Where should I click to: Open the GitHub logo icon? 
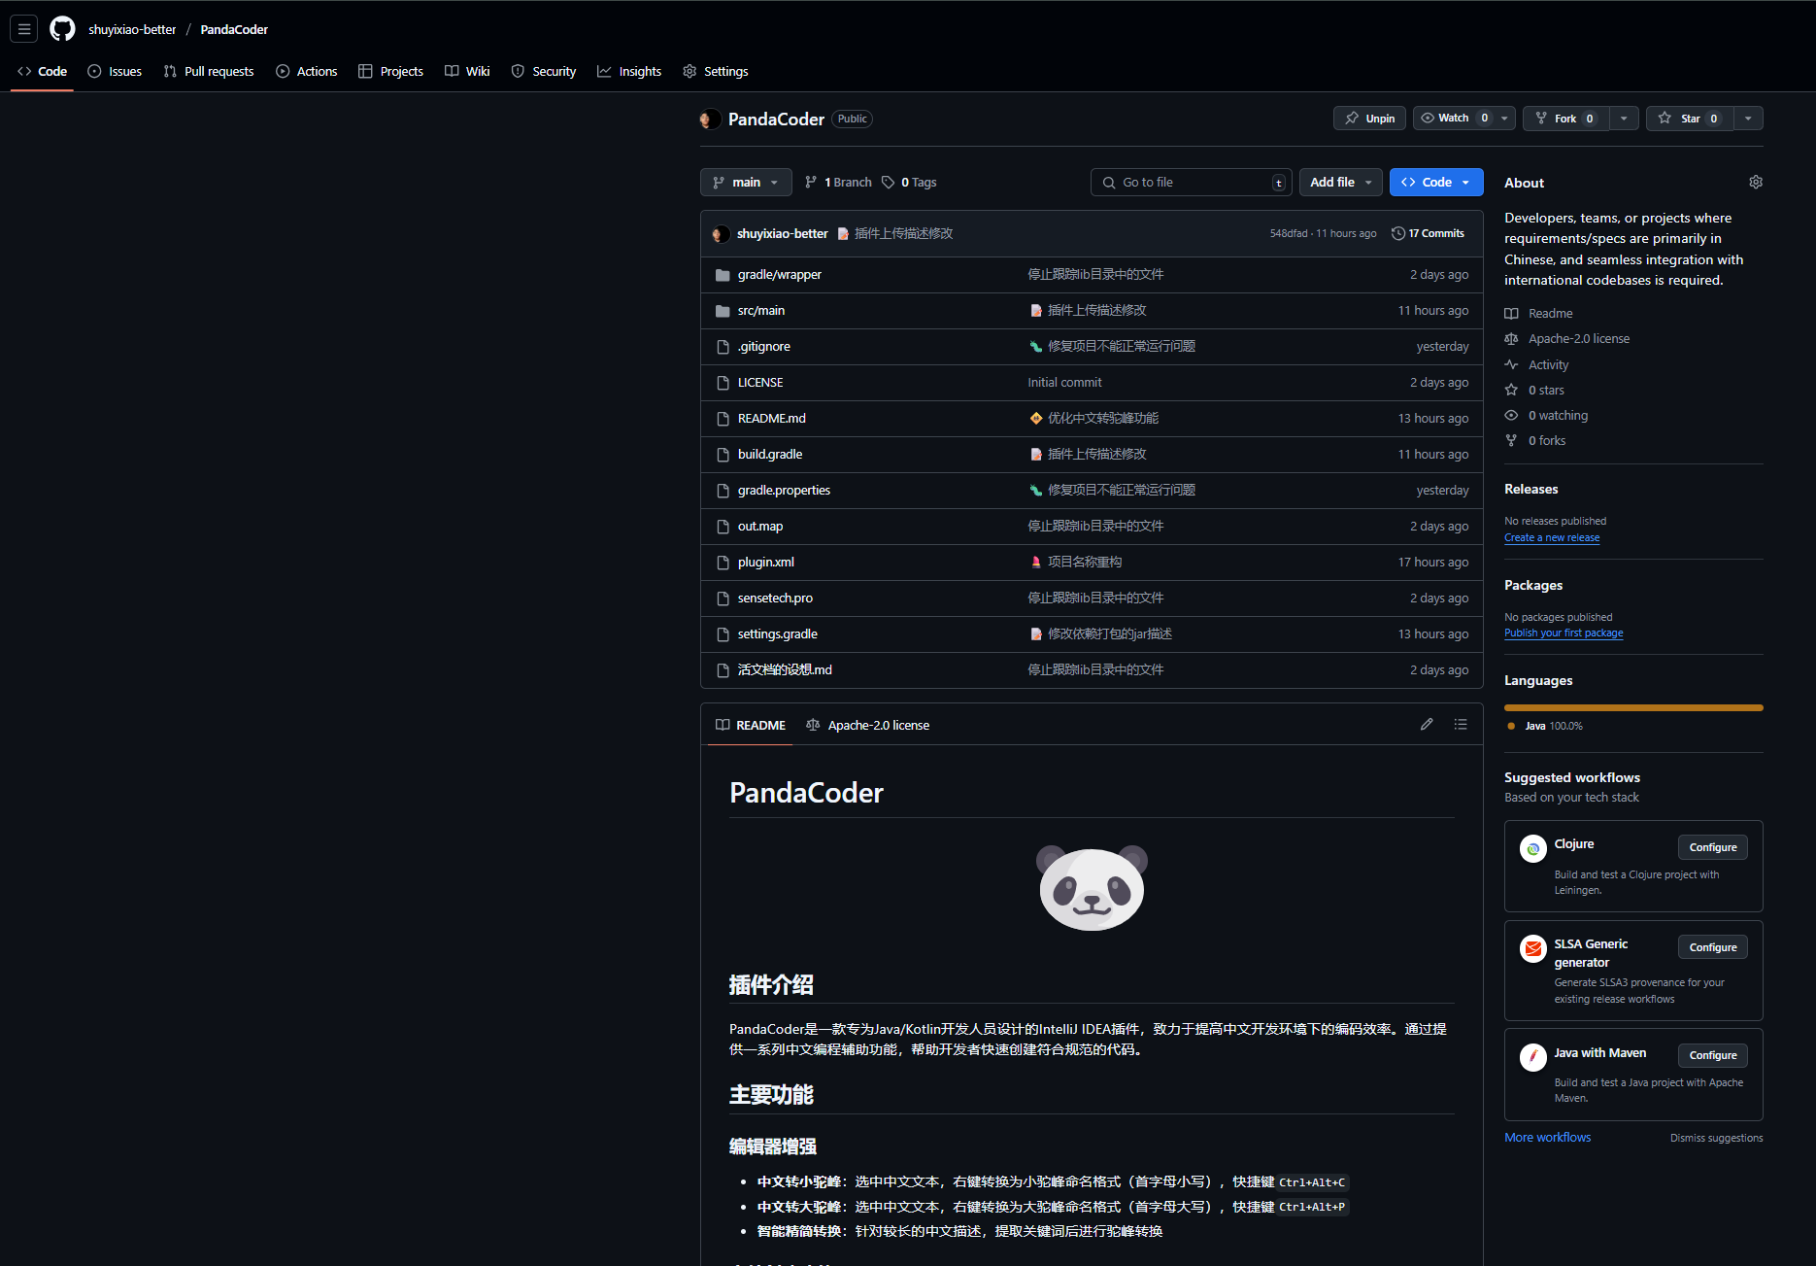pyautogui.click(x=61, y=28)
